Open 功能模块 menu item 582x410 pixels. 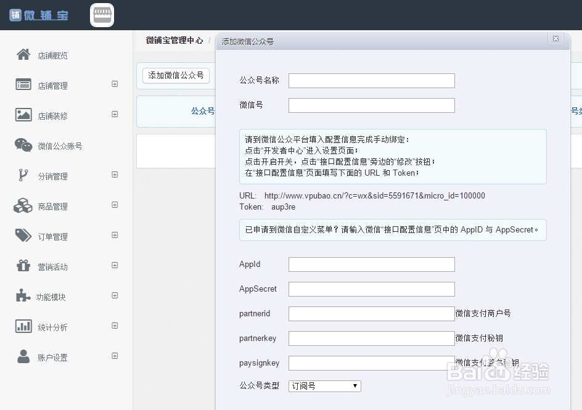pyautogui.click(x=51, y=297)
